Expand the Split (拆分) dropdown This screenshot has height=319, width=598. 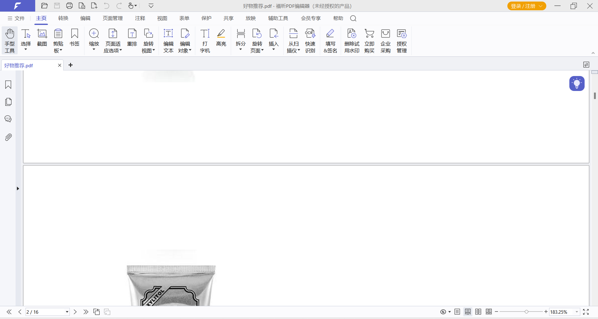240,50
